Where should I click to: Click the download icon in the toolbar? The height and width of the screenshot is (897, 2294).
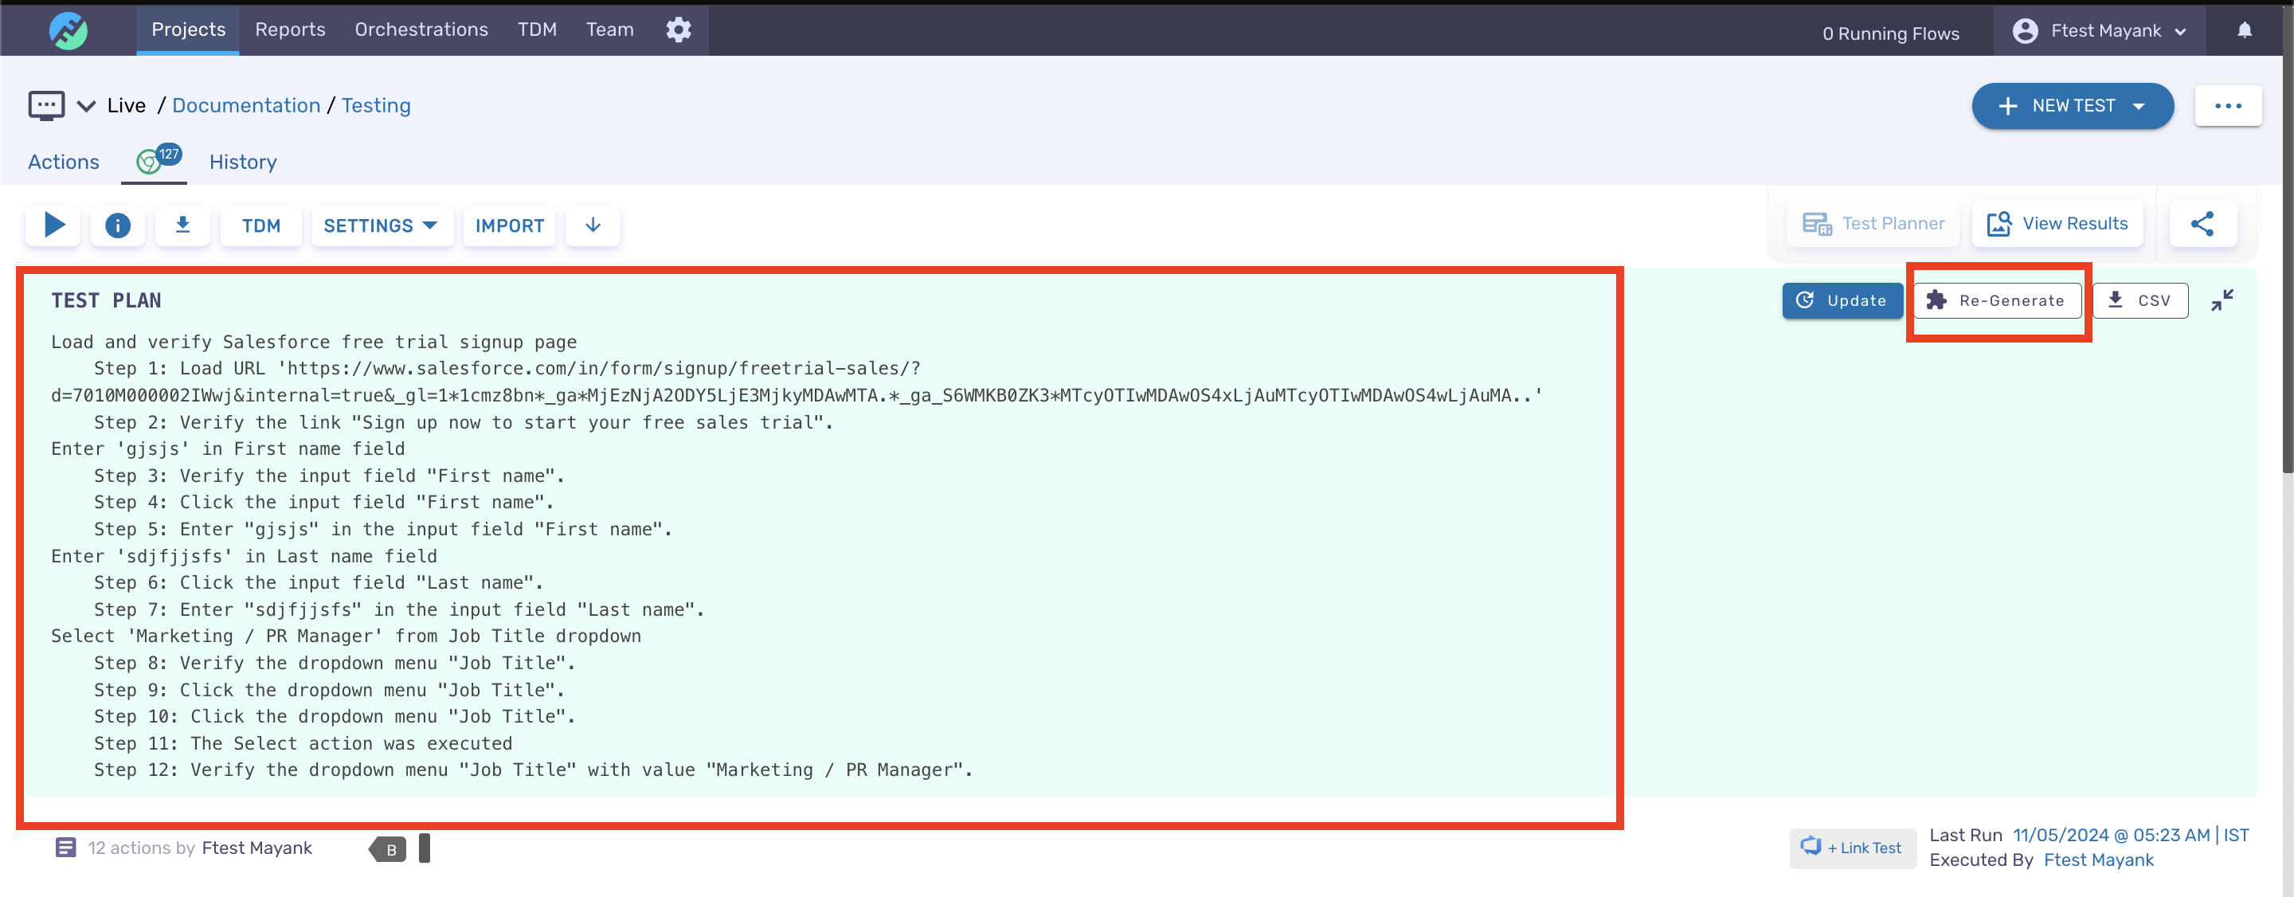click(x=182, y=225)
